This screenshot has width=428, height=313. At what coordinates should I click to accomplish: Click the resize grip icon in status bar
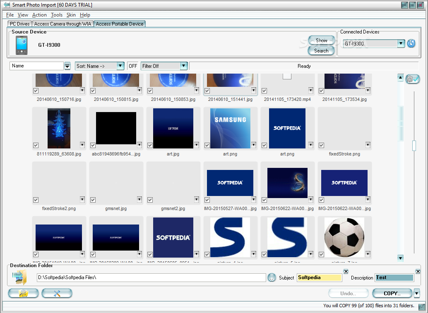point(422,307)
